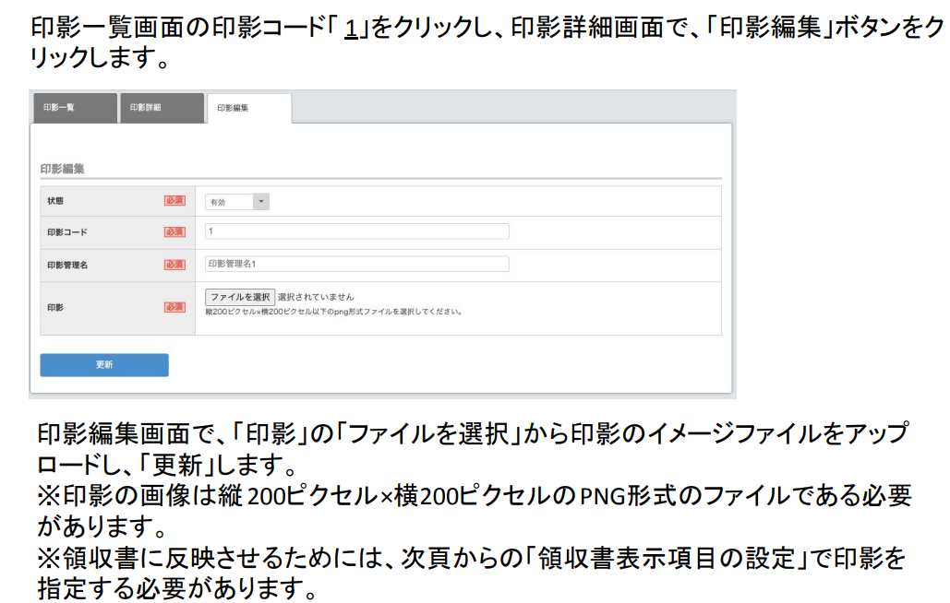950x603 pixels.
Task: Click the 必須 badge in 印影管理名 row
Action: pos(174,265)
